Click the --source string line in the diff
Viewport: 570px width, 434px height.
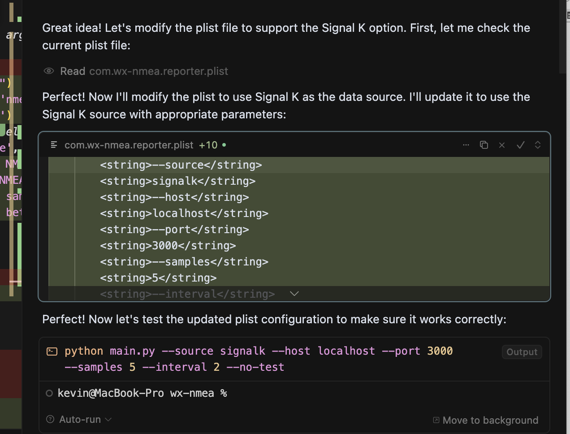coord(181,165)
